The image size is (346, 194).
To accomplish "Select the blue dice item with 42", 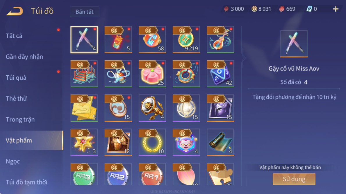I will [x=220, y=74].
